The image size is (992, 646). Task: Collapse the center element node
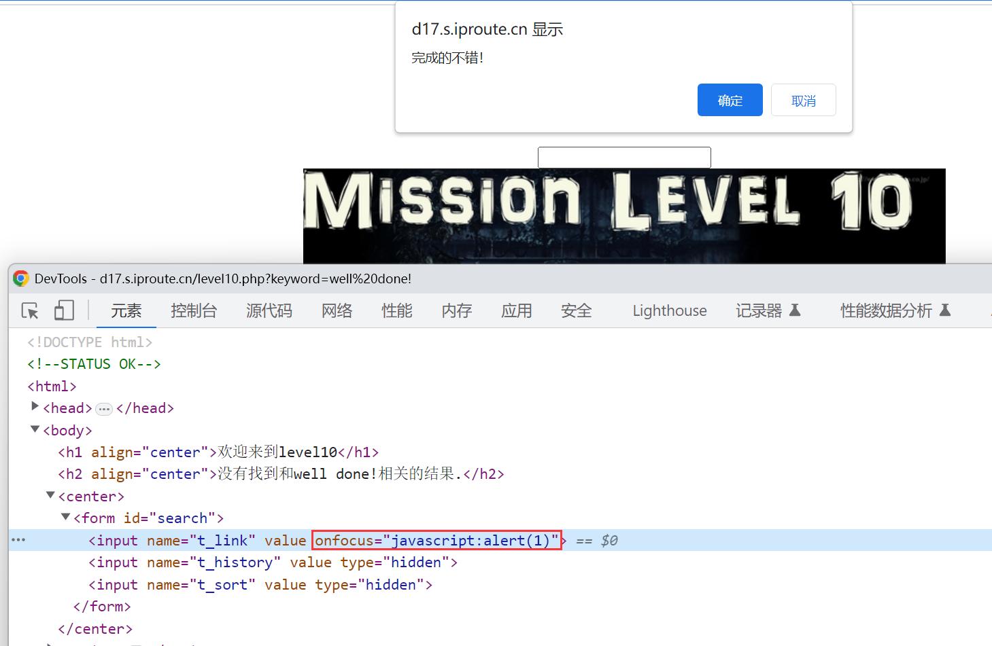click(50, 495)
